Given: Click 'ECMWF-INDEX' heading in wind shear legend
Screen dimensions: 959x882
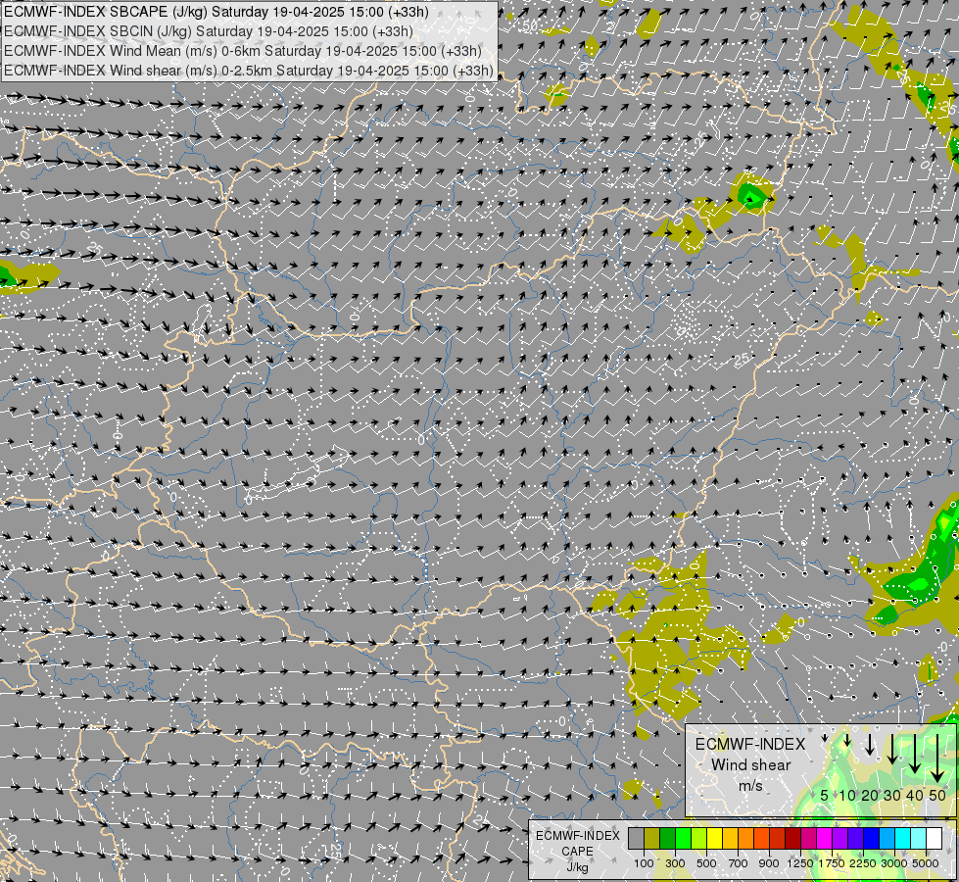Looking at the screenshot, I should [x=750, y=744].
